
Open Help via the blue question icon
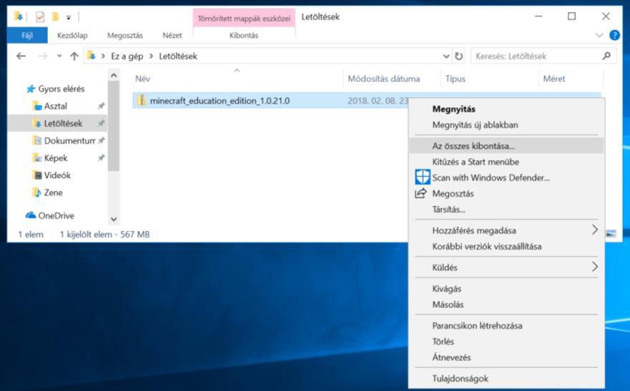(x=614, y=35)
